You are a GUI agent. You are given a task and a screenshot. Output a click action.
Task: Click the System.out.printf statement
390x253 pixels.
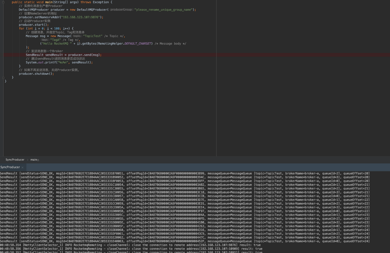[59, 63]
